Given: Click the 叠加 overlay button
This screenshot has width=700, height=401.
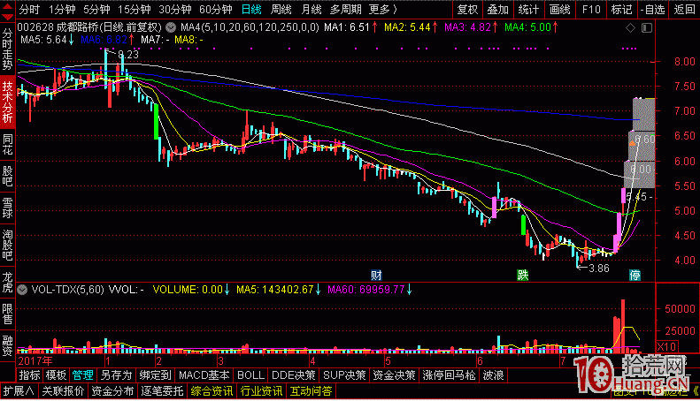Looking at the screenshot, I should pos(497,10).
